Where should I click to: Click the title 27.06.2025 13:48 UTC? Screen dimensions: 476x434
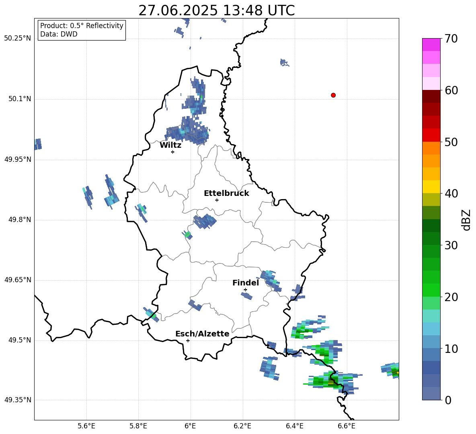point(216,10)
